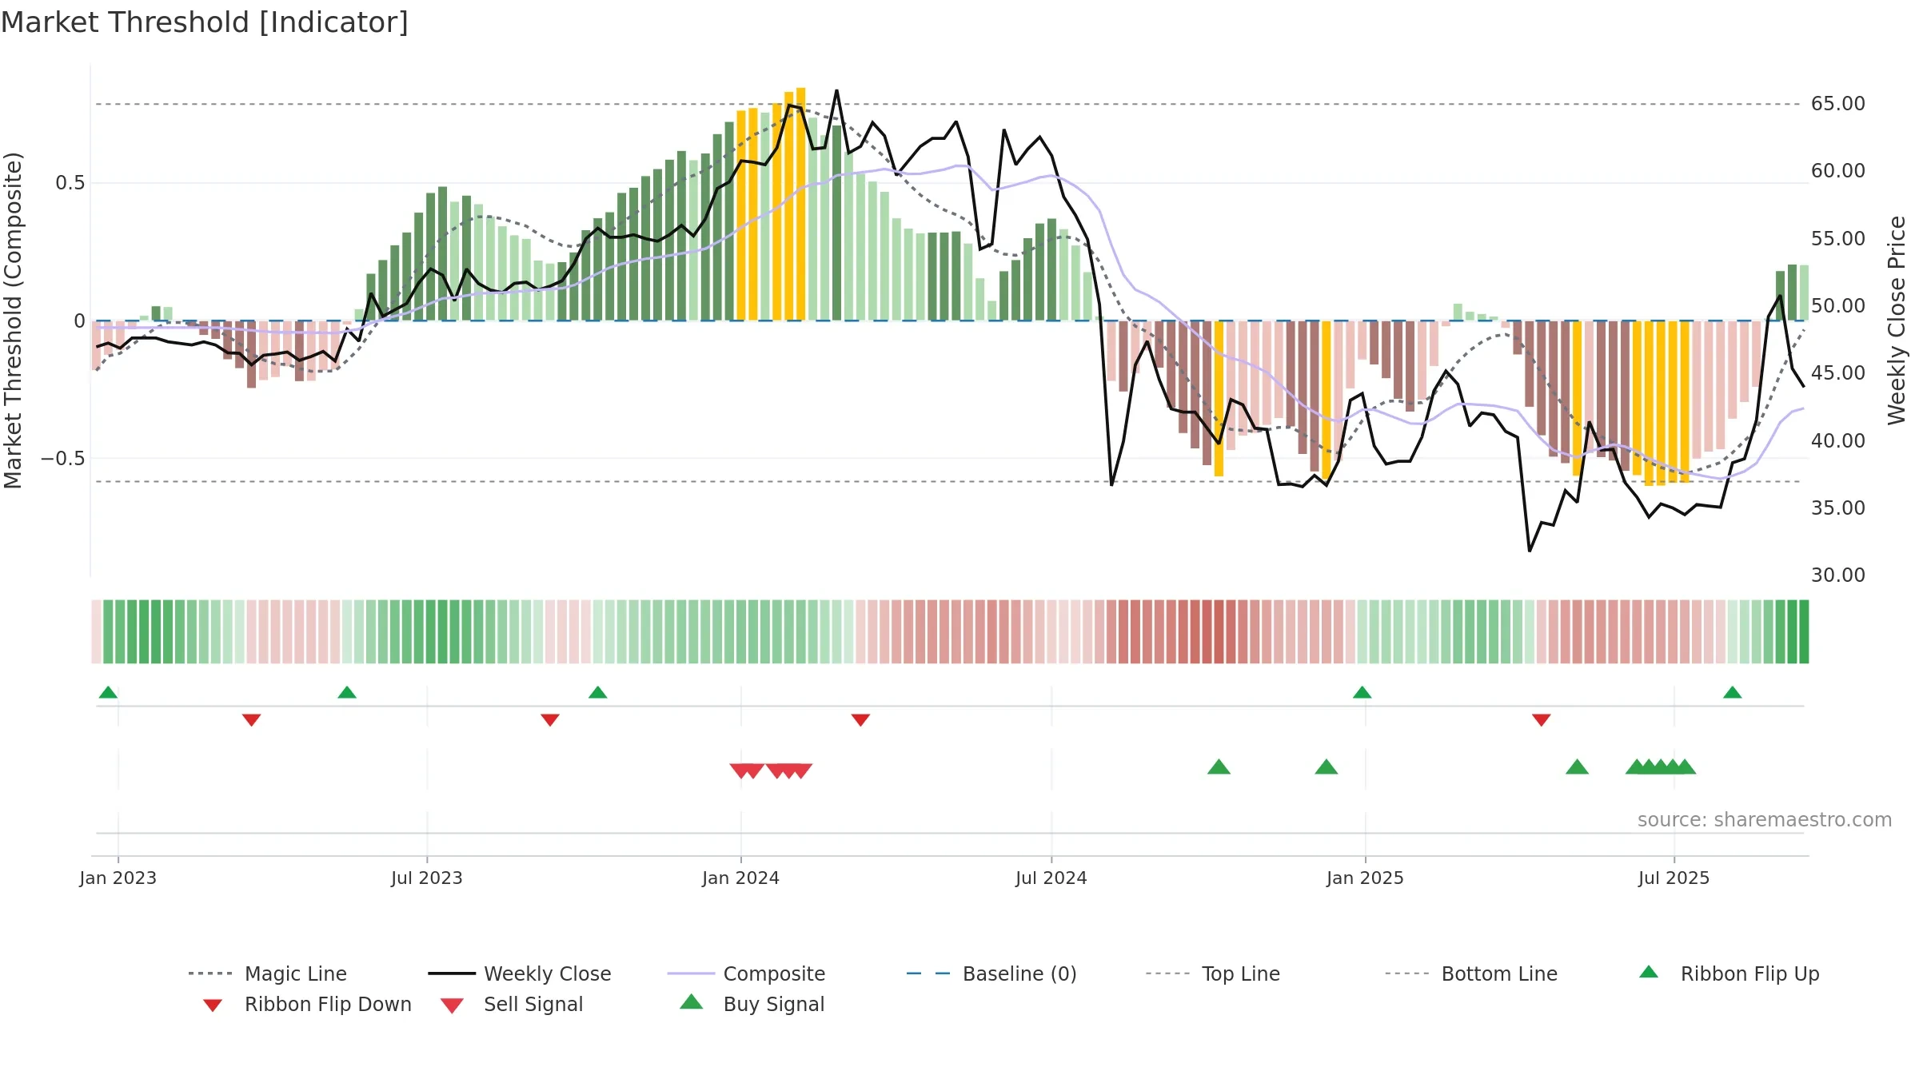Click the green triangle icon beside Ribbon Flip Up
1919x1079 pixels.
tap(1649, 972)
